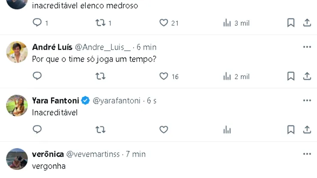Open Yara Fantoni's profile name link

pyautogui.click(x=55, y=101)
